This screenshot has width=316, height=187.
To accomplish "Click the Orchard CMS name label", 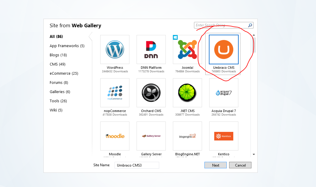I will click(x=151, y=111).
